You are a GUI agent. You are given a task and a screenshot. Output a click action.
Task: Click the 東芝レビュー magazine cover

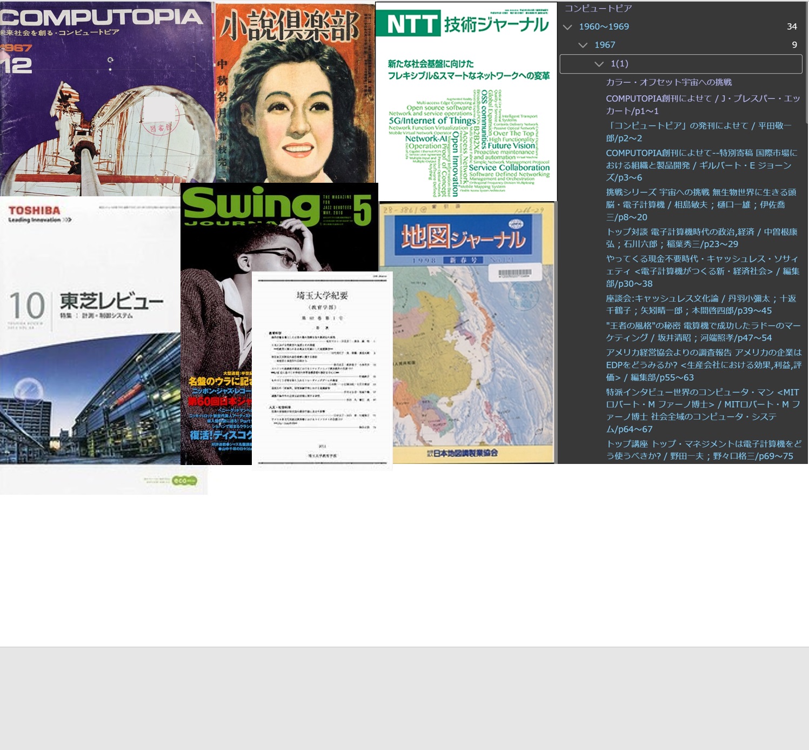tap(90, 346)
